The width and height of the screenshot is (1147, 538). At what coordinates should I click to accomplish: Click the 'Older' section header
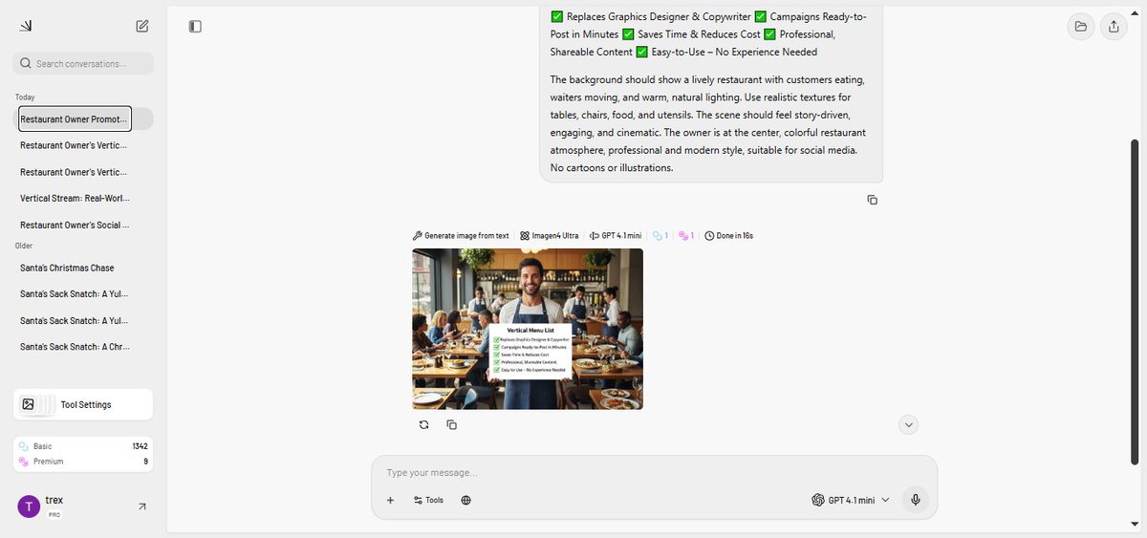tap(24, 246)
